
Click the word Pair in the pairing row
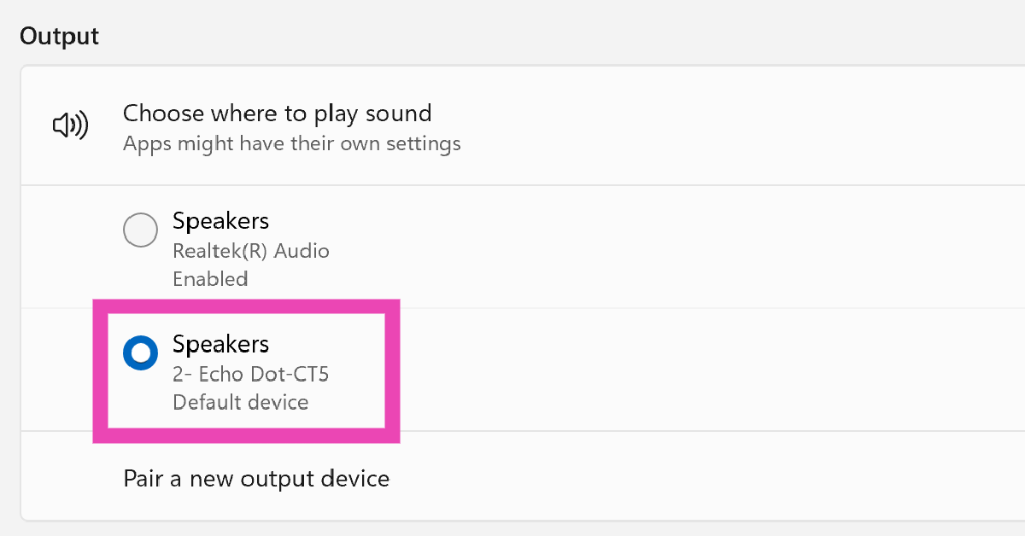142,478
